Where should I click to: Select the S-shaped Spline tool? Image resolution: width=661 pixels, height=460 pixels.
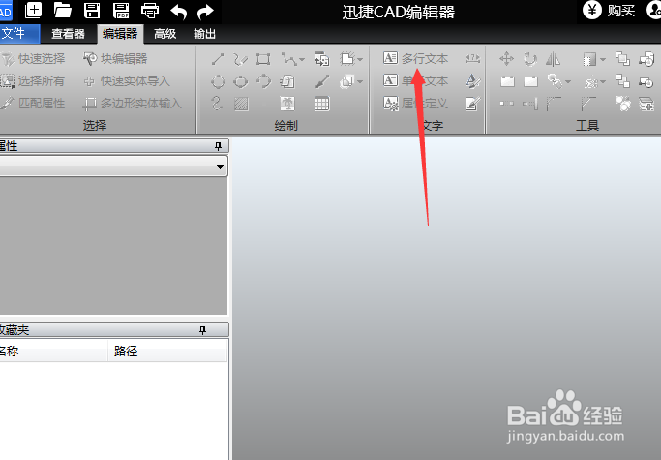click(x=217, y=104)
